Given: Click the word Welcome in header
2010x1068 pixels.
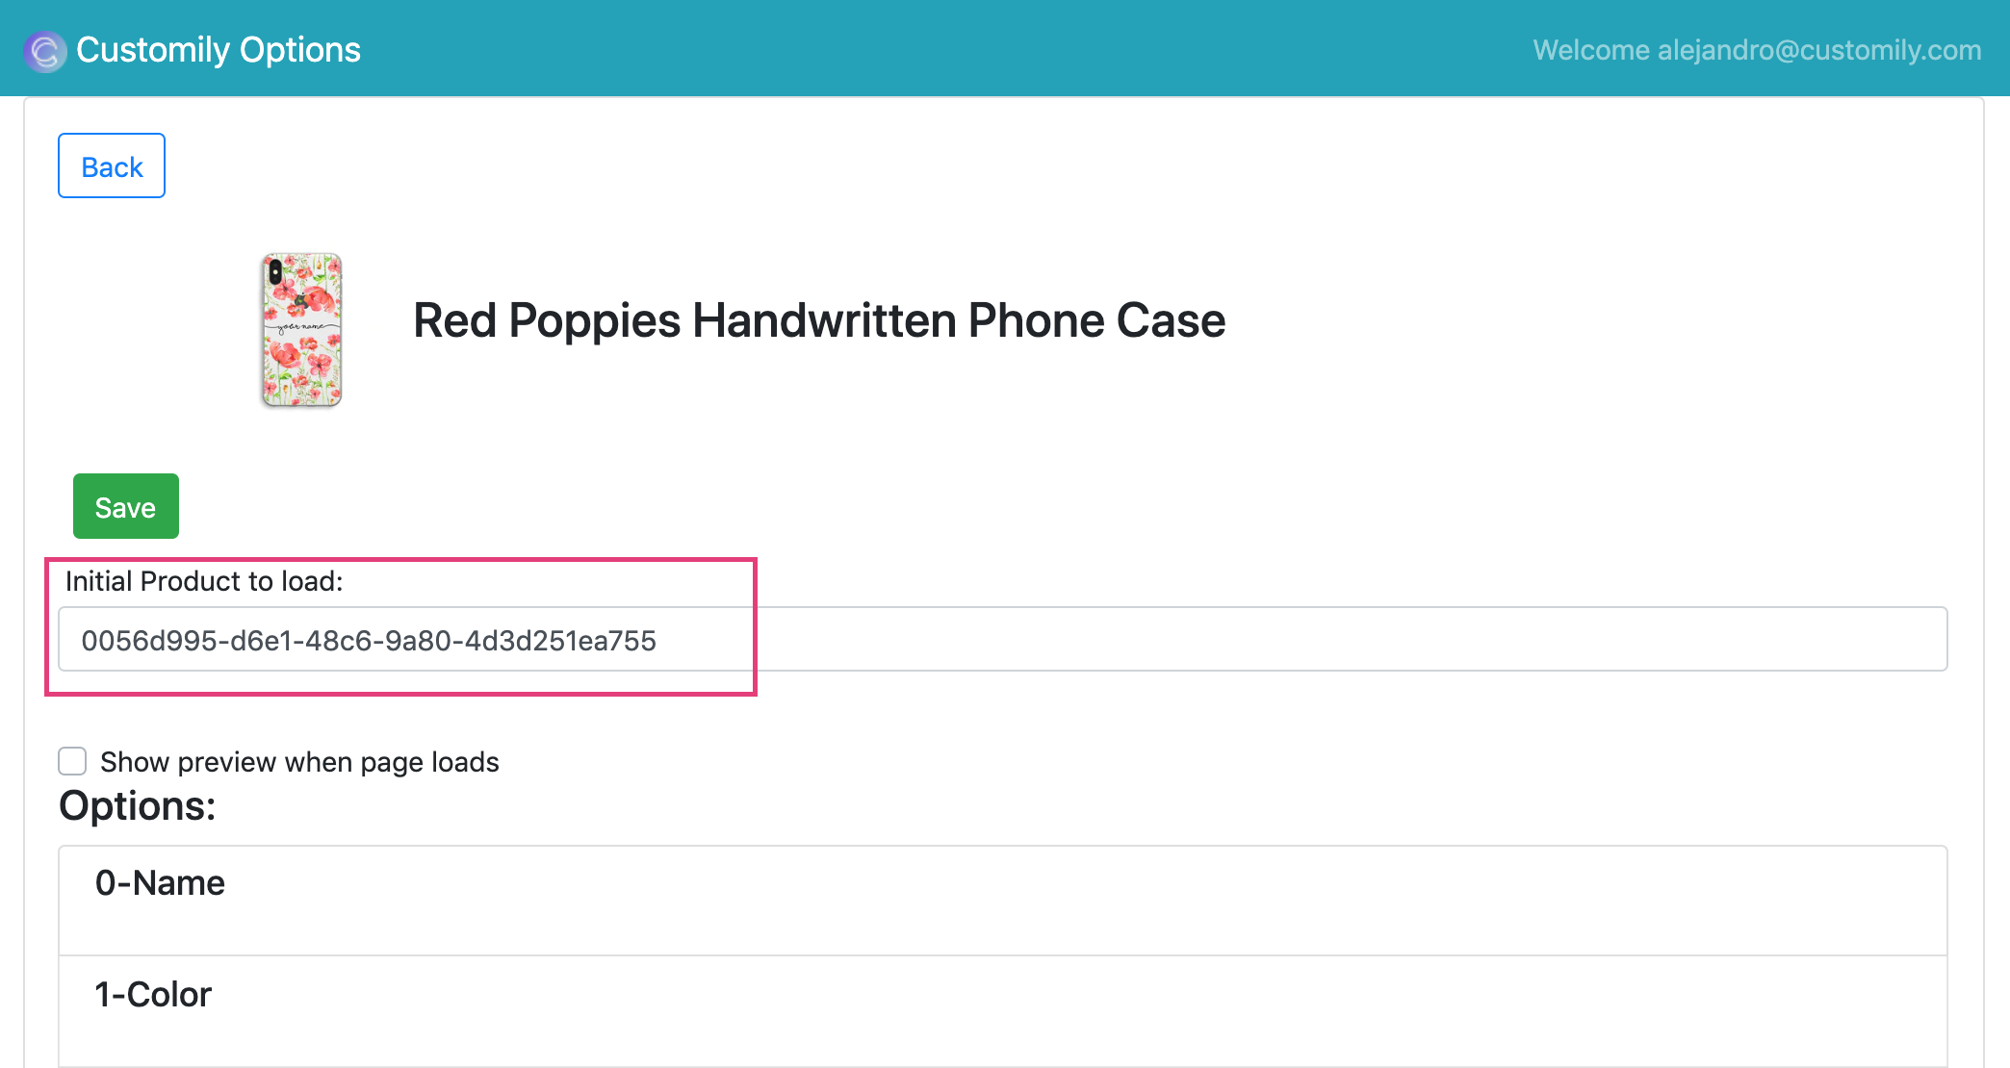Looking at the screenshot, I should coord(1591,50).
